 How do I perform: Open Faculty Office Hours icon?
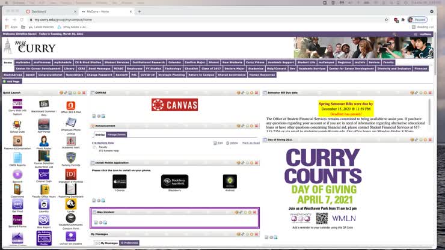pyautogui.click(x=44, y=189)
